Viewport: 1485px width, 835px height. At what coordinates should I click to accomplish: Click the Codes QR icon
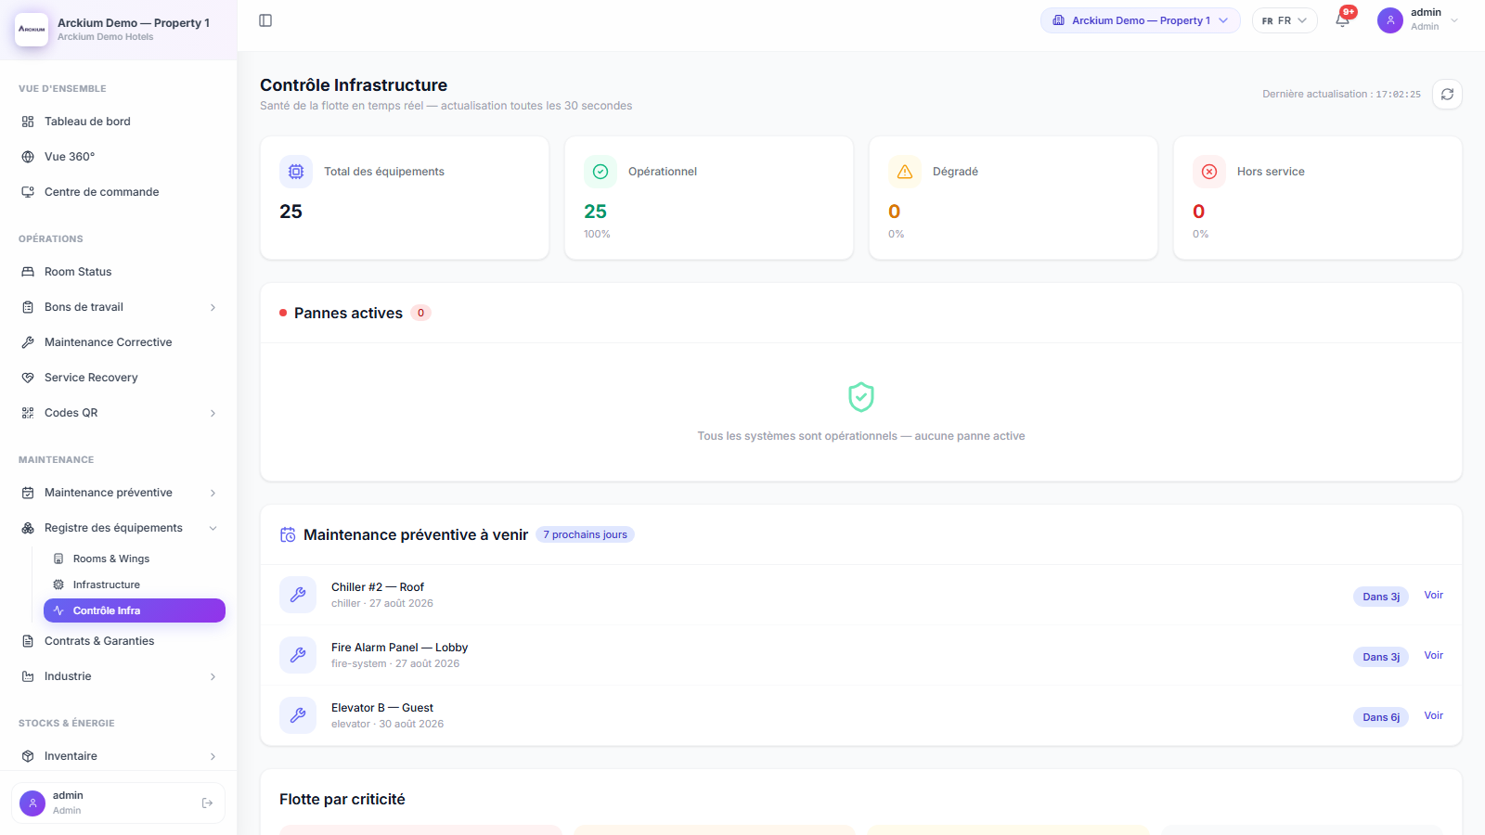click(x=28, y=413)
